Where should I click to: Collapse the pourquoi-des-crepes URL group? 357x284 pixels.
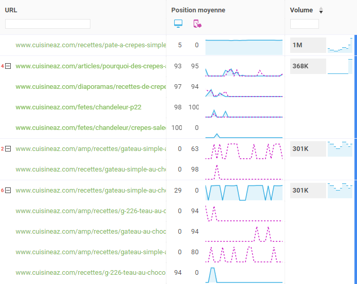click(8, 66)
